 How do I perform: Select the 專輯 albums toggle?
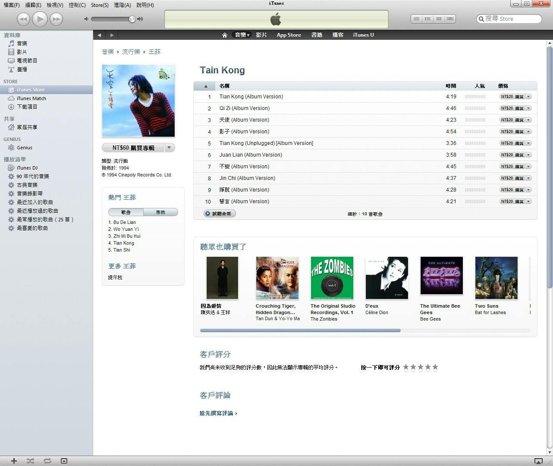point(160,212)
